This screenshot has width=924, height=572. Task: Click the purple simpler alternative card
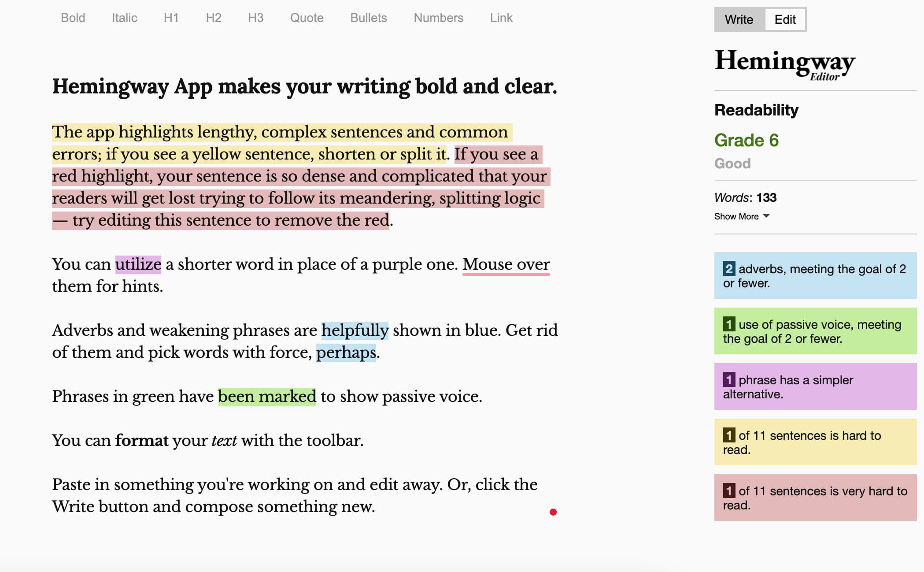(817, 386)
